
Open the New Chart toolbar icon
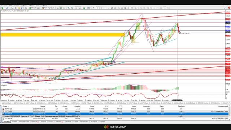(x=3, y=8)
